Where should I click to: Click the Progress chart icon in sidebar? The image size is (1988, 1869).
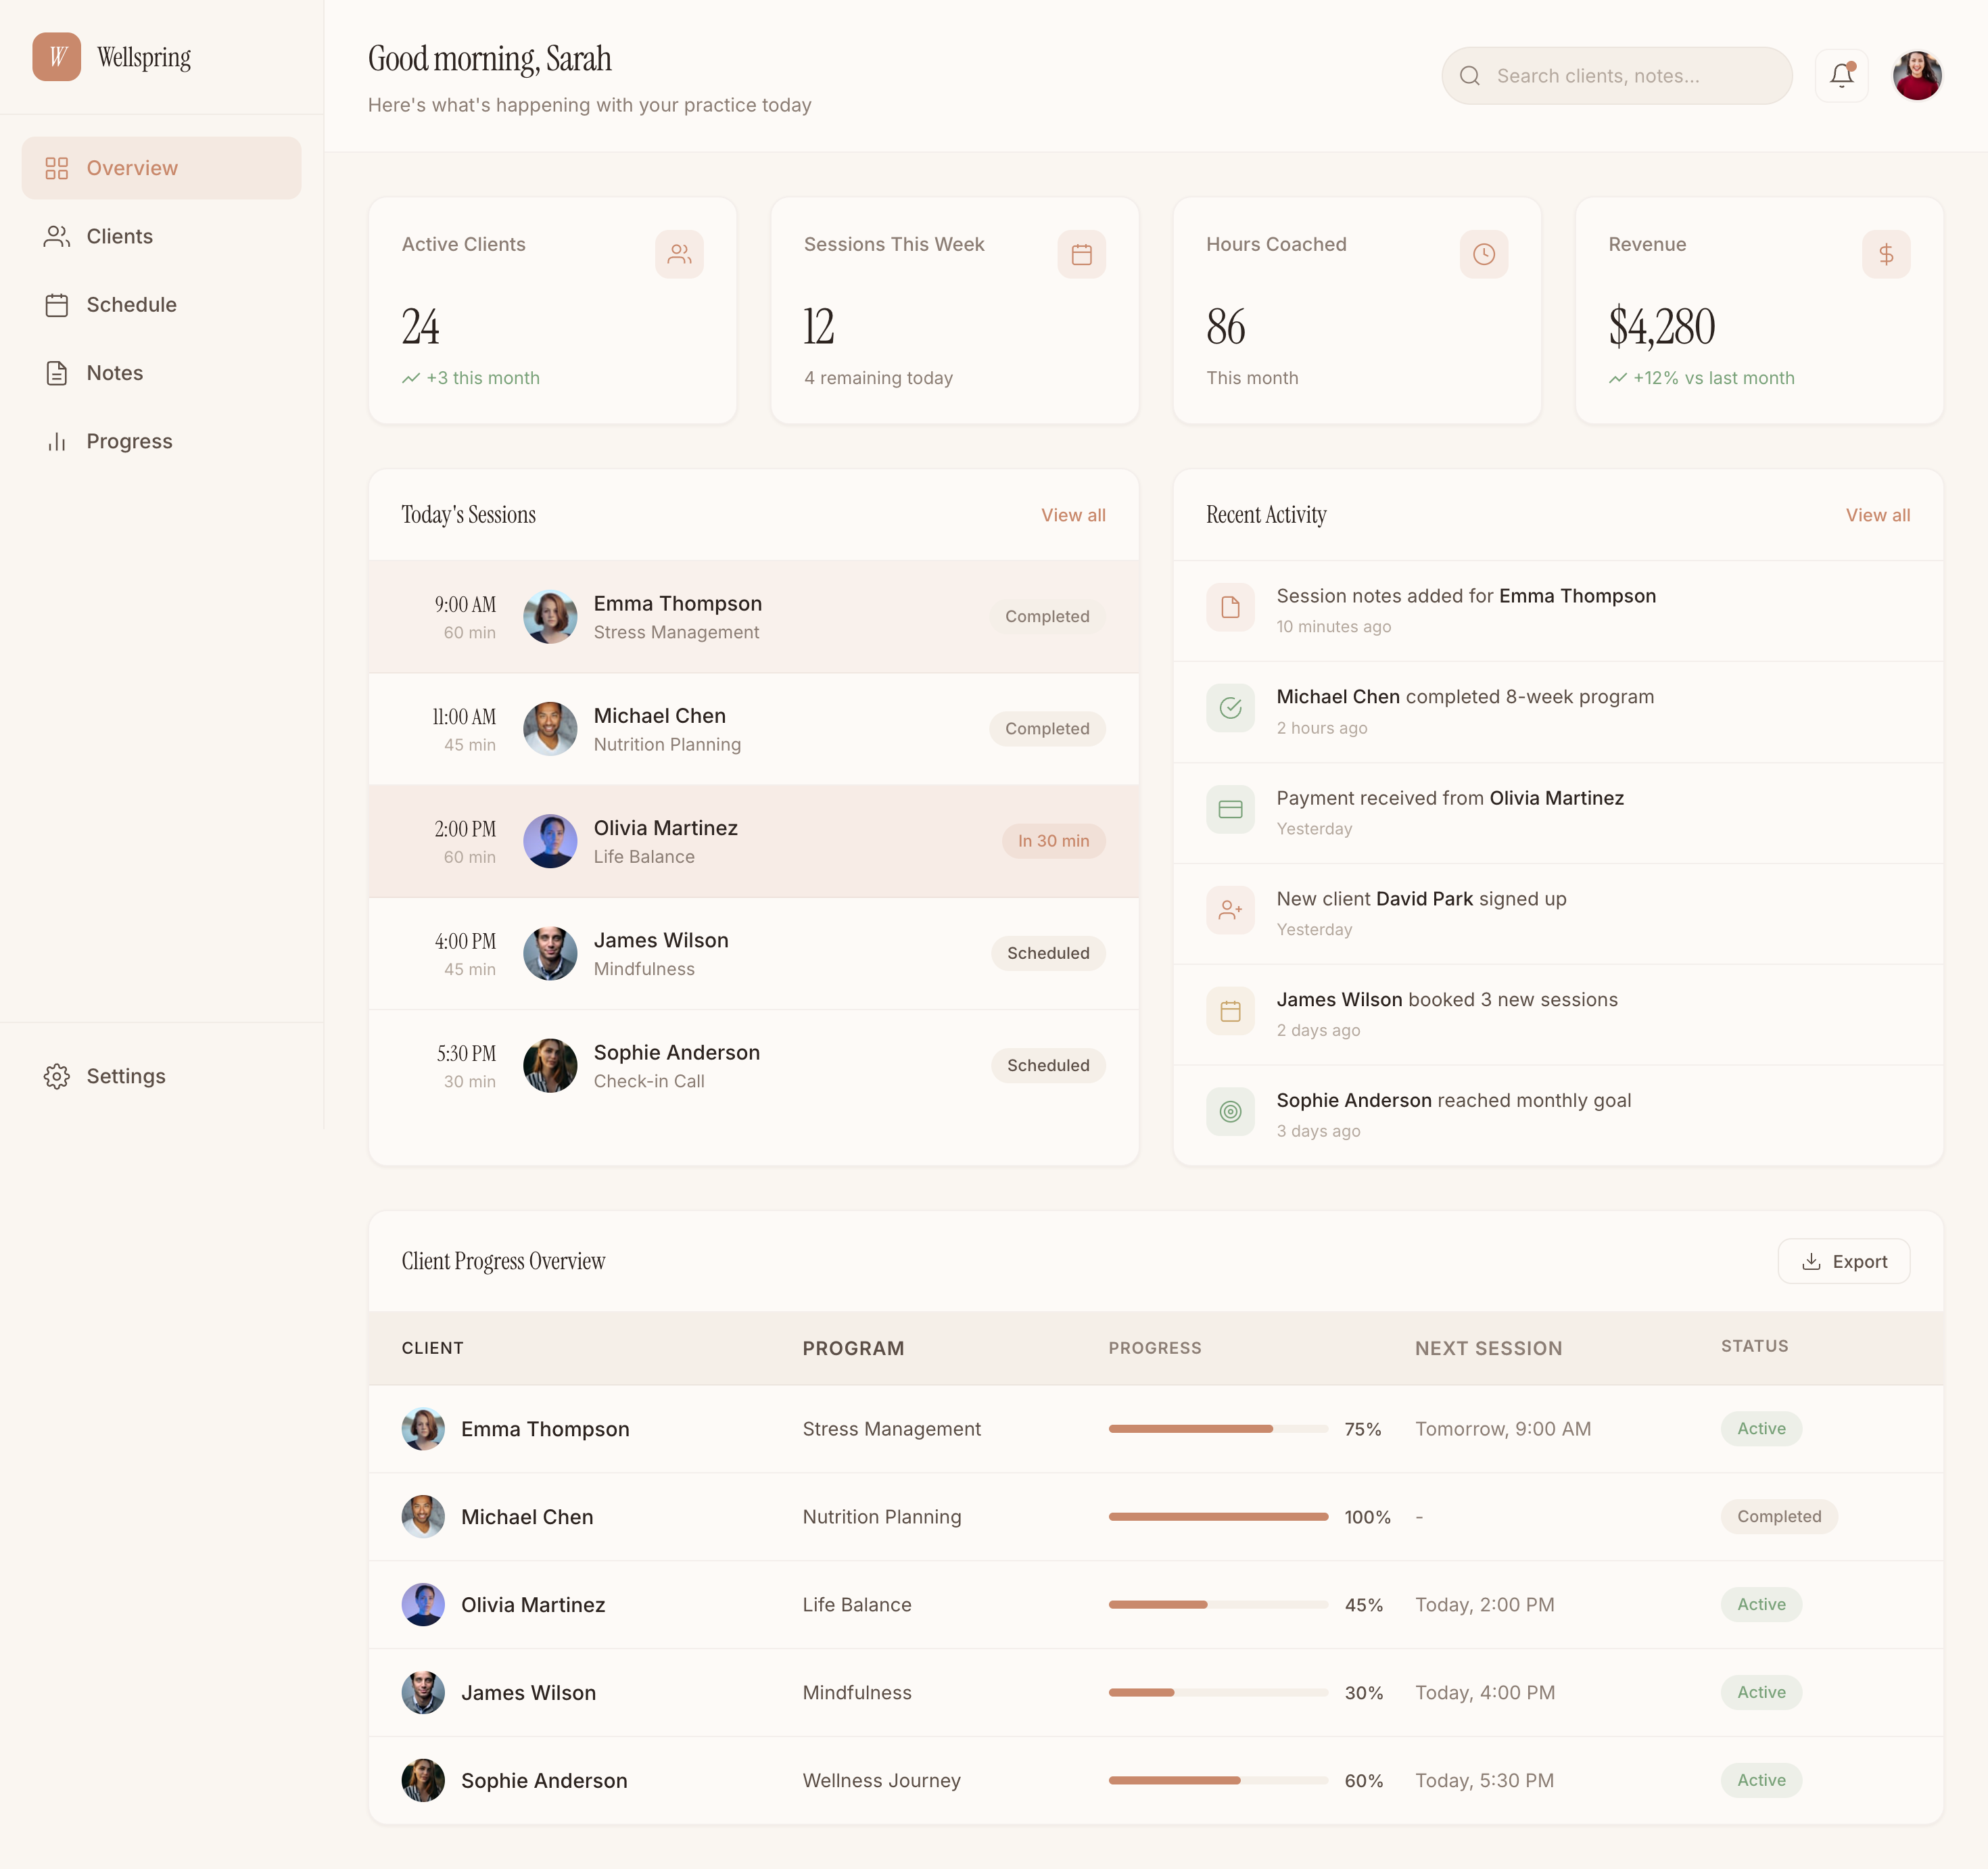tap(57, 440)
